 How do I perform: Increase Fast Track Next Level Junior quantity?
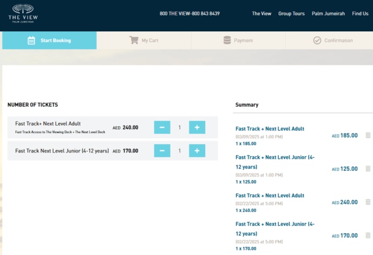(x=197, y=151)
